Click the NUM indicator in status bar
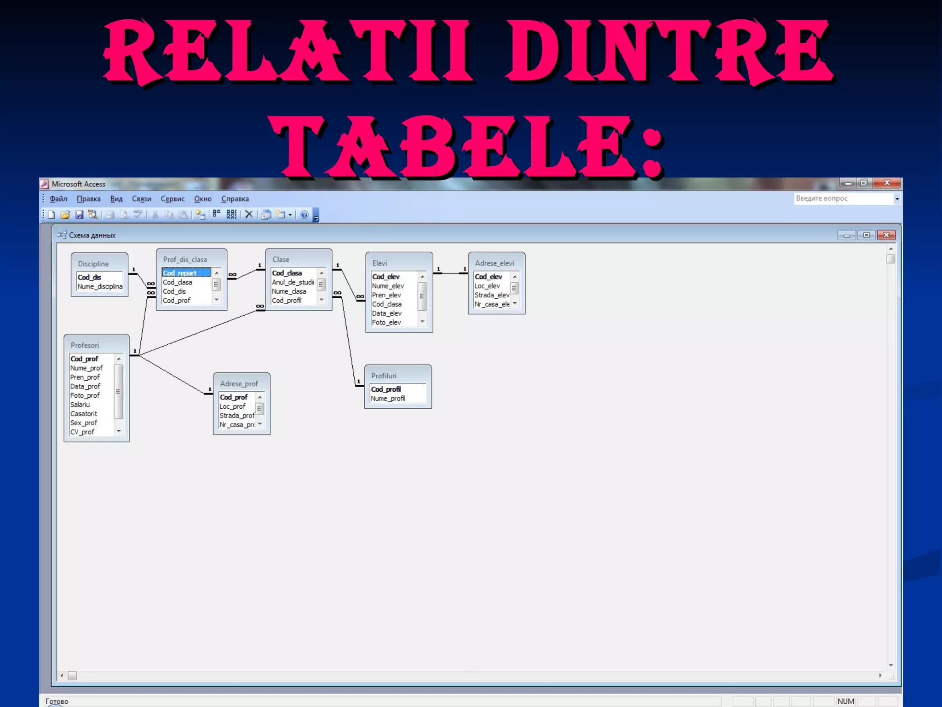Image resolution: width=942 pixels, height=707 pixels. (845, 701)
